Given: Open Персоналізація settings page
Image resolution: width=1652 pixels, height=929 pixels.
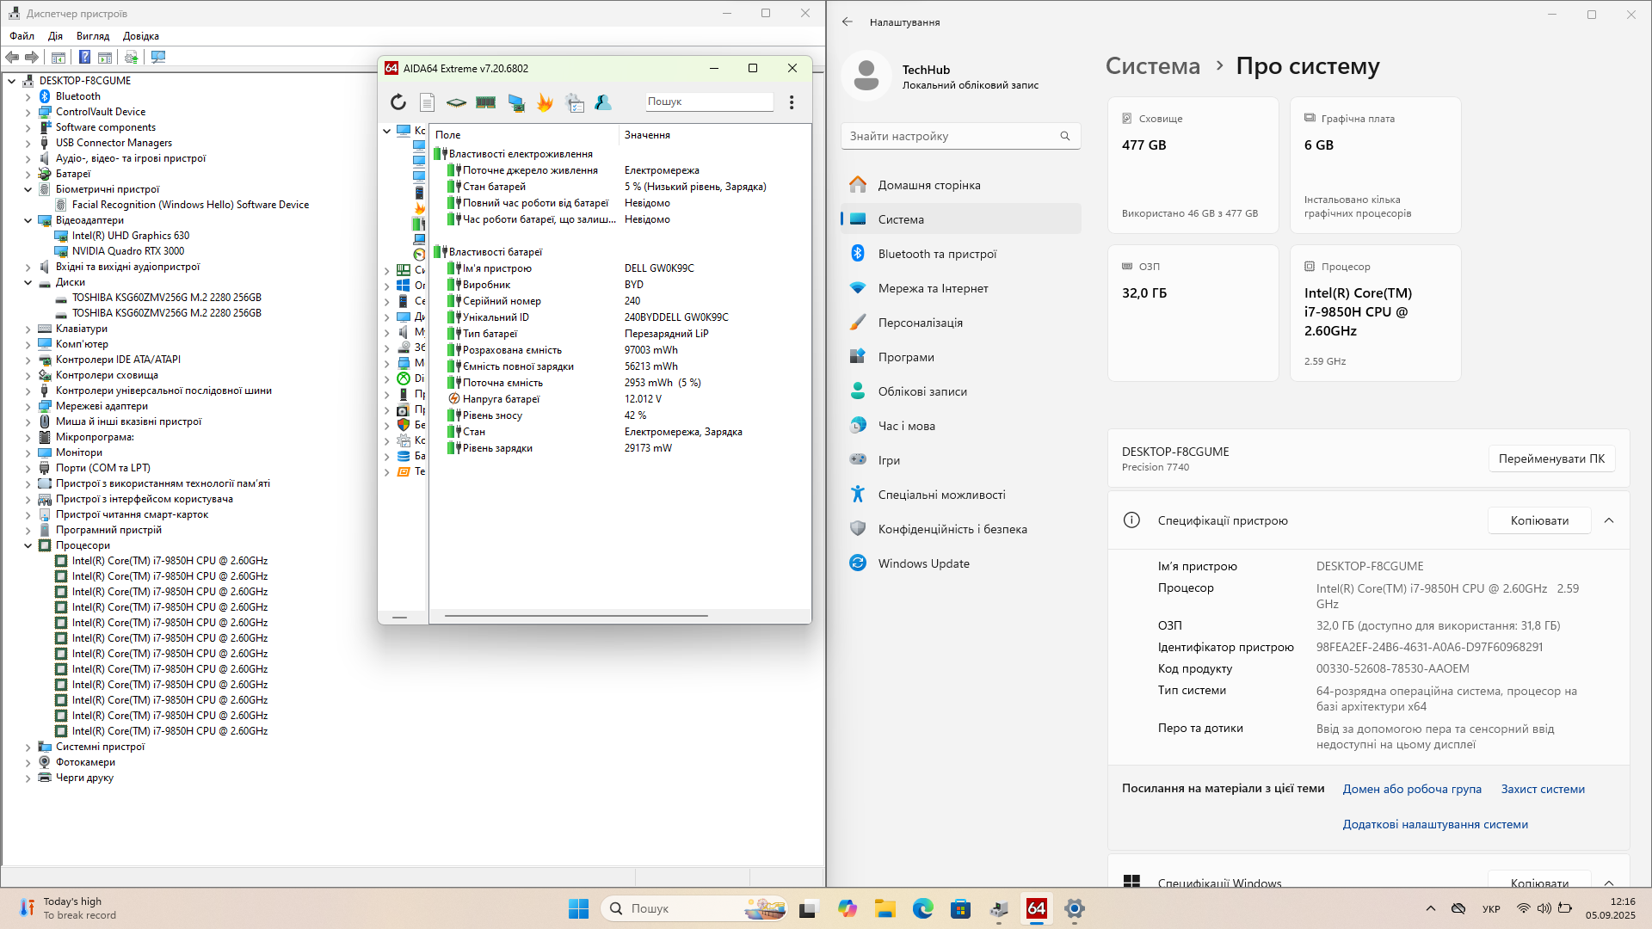Looking at the screenshot, I should click(960, 323).
